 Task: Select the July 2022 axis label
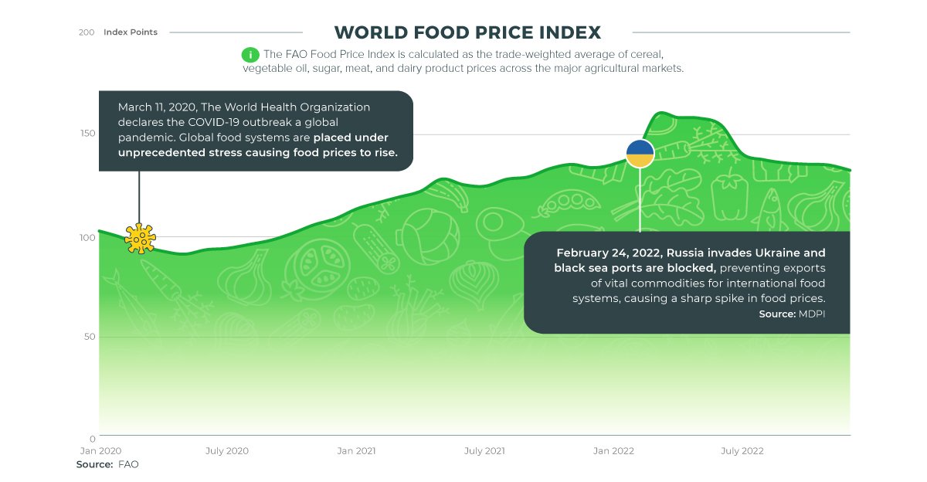click(742, 450)
